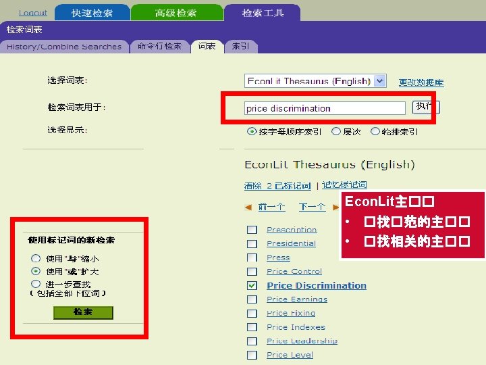Click the green 检索 button
Viewport: 486px width, 365px height.
coord(83,312)
